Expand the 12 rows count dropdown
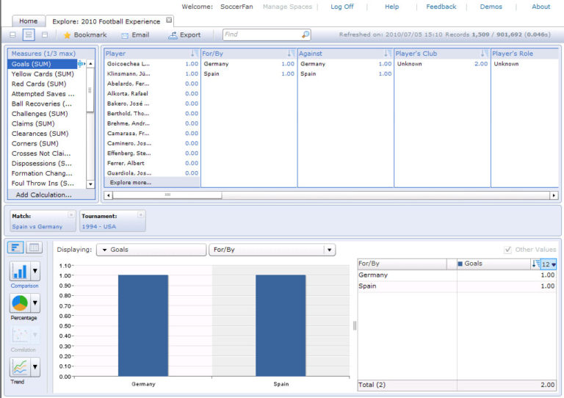The height and width of the screenshot is (398, 564). pyautogui.click(x=549, y=264)
